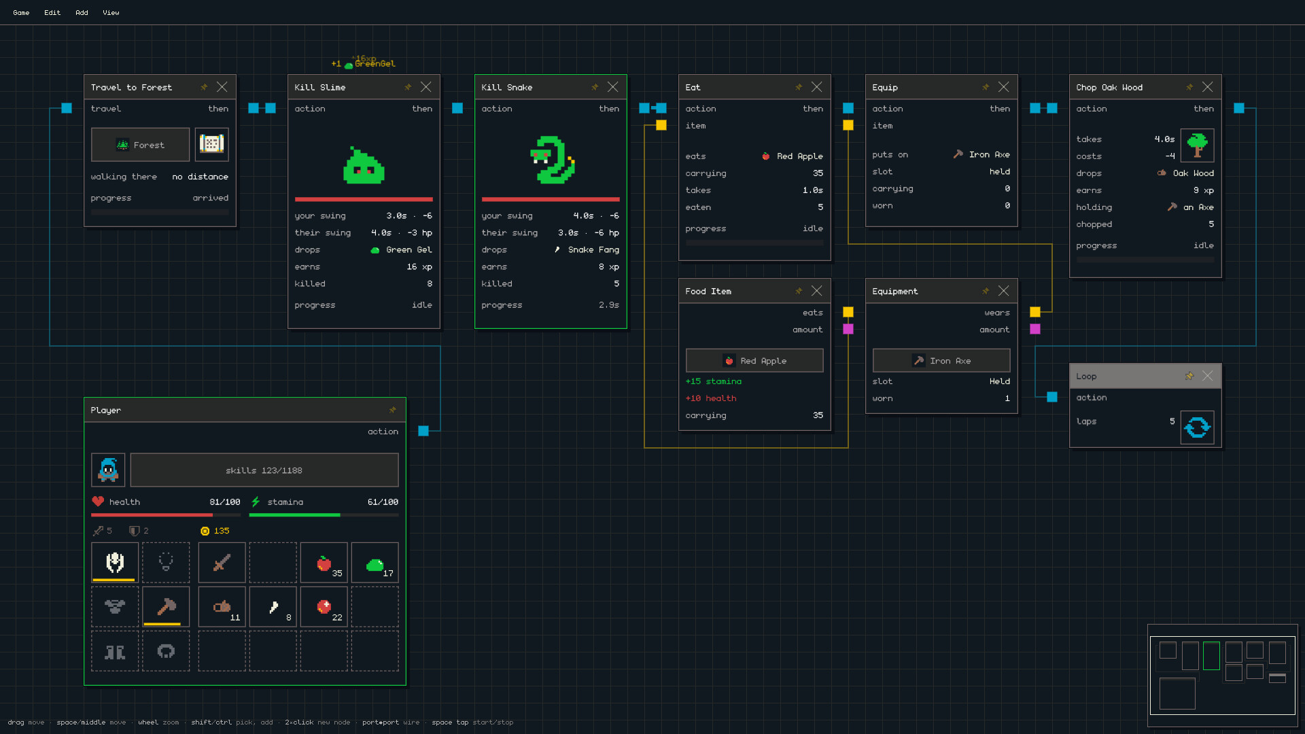
Task: Click the helmet slot in Player inventory
Action: (x=115, y=563)
